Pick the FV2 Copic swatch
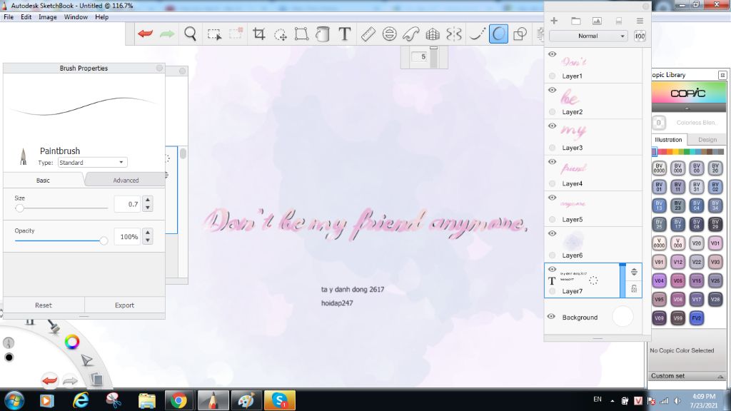731x411 pixels. [696, 318]
